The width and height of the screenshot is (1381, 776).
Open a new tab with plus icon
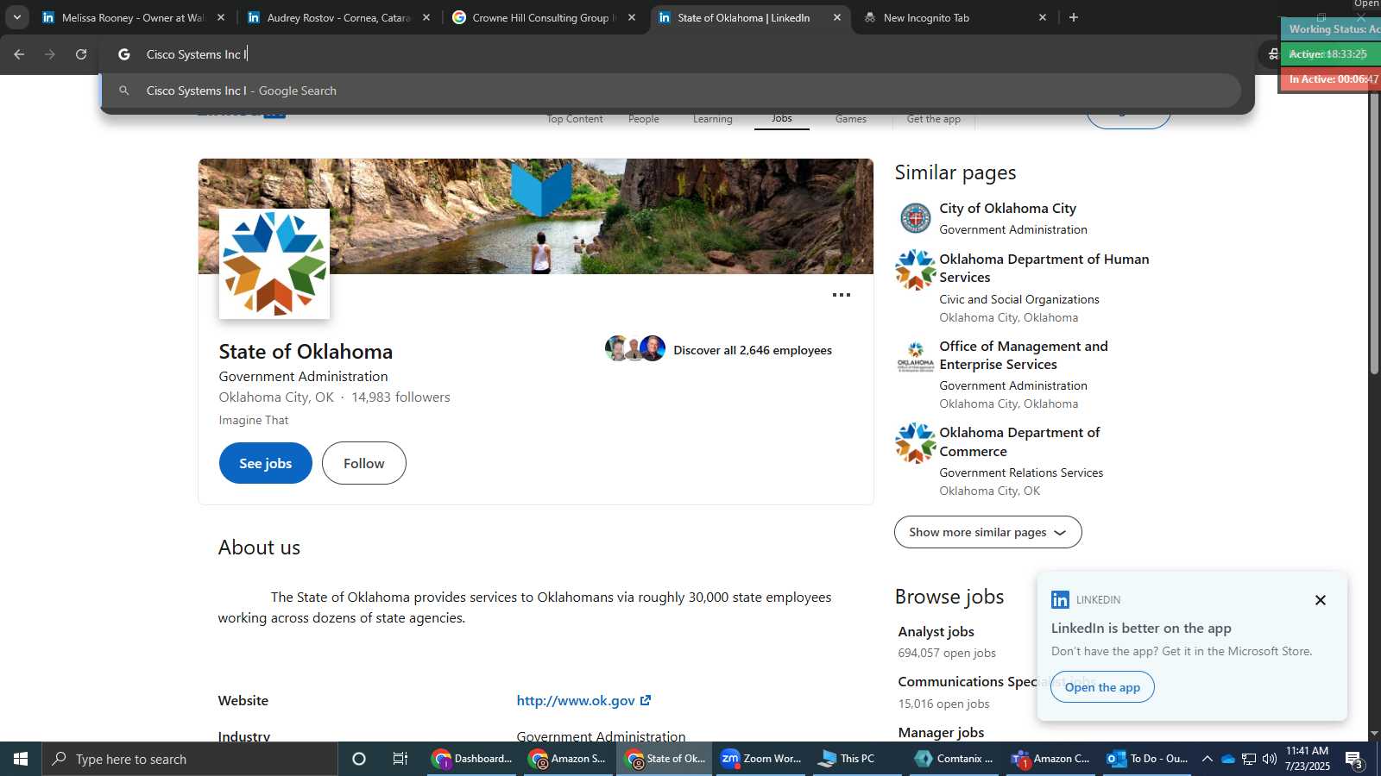click(x=1074, y=17)
